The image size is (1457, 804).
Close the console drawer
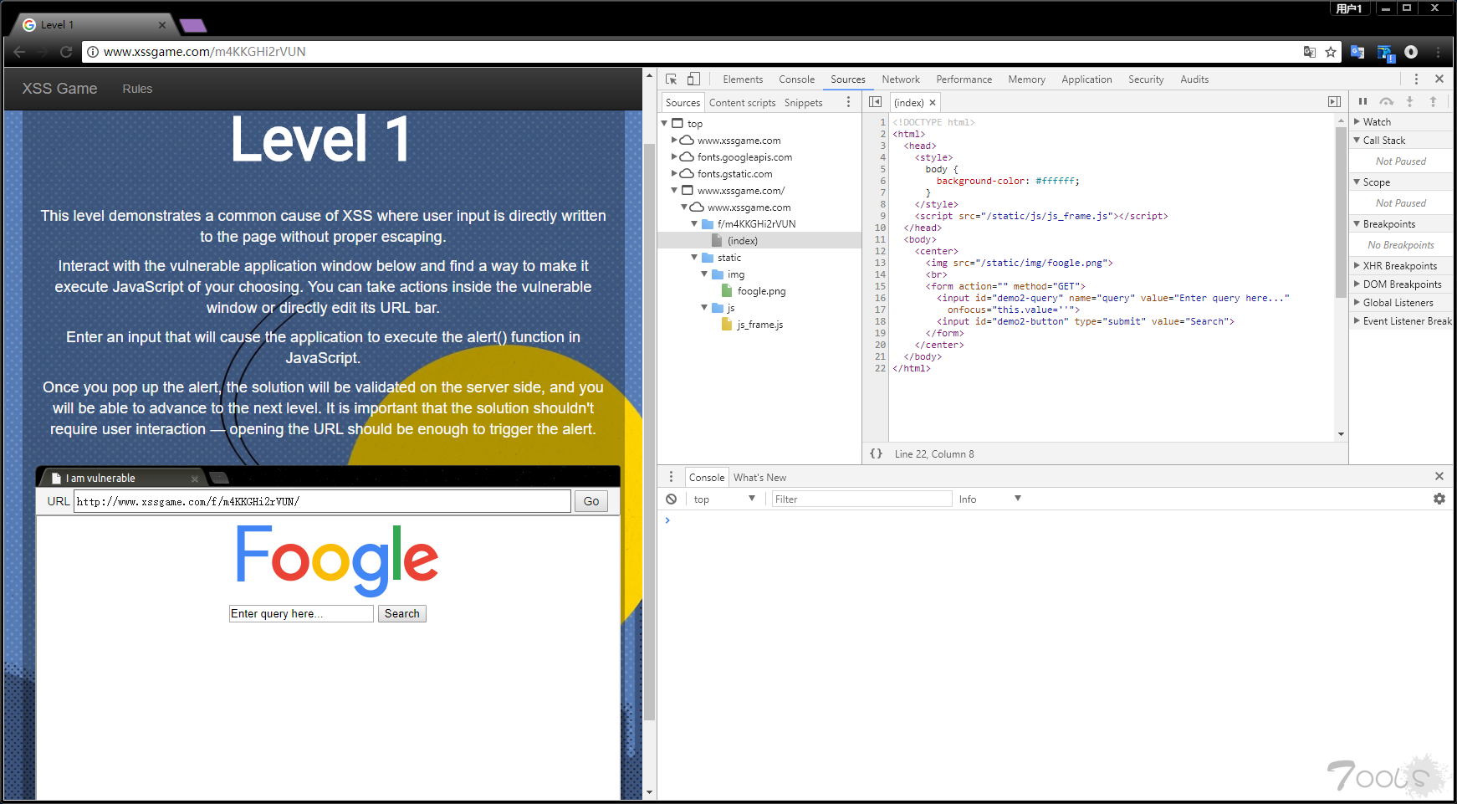pos(1439,476)
